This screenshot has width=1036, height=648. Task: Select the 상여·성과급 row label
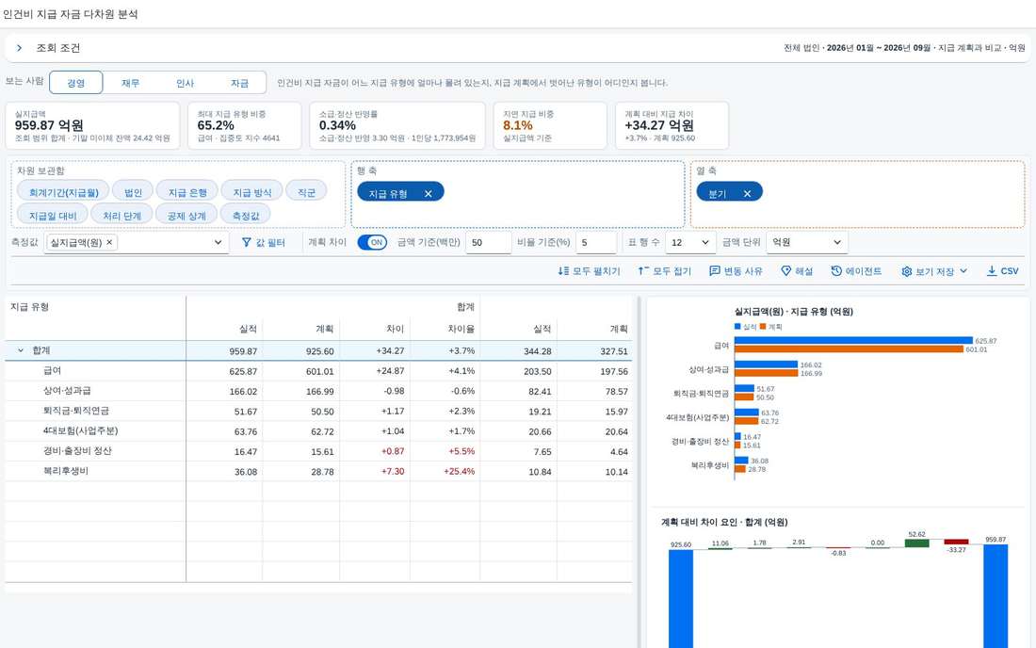67,390
